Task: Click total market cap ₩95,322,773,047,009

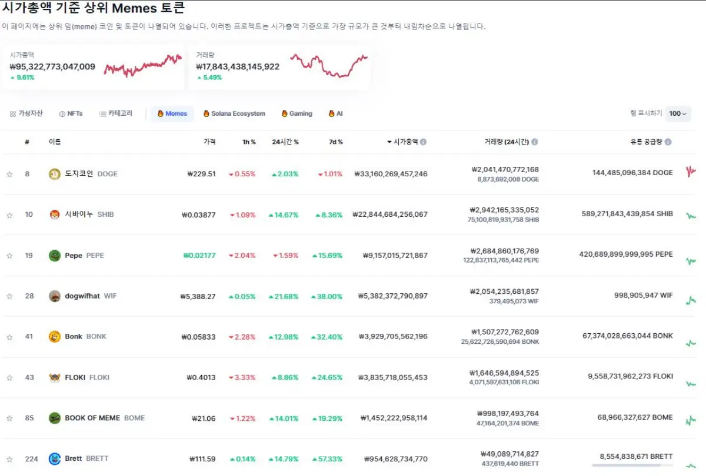Action: pos(52,67)
